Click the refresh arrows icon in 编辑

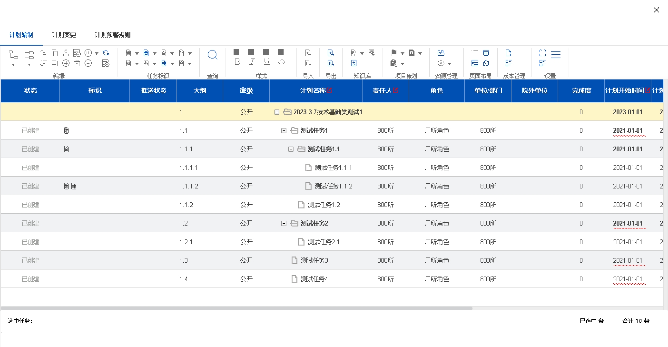point(106,53)
